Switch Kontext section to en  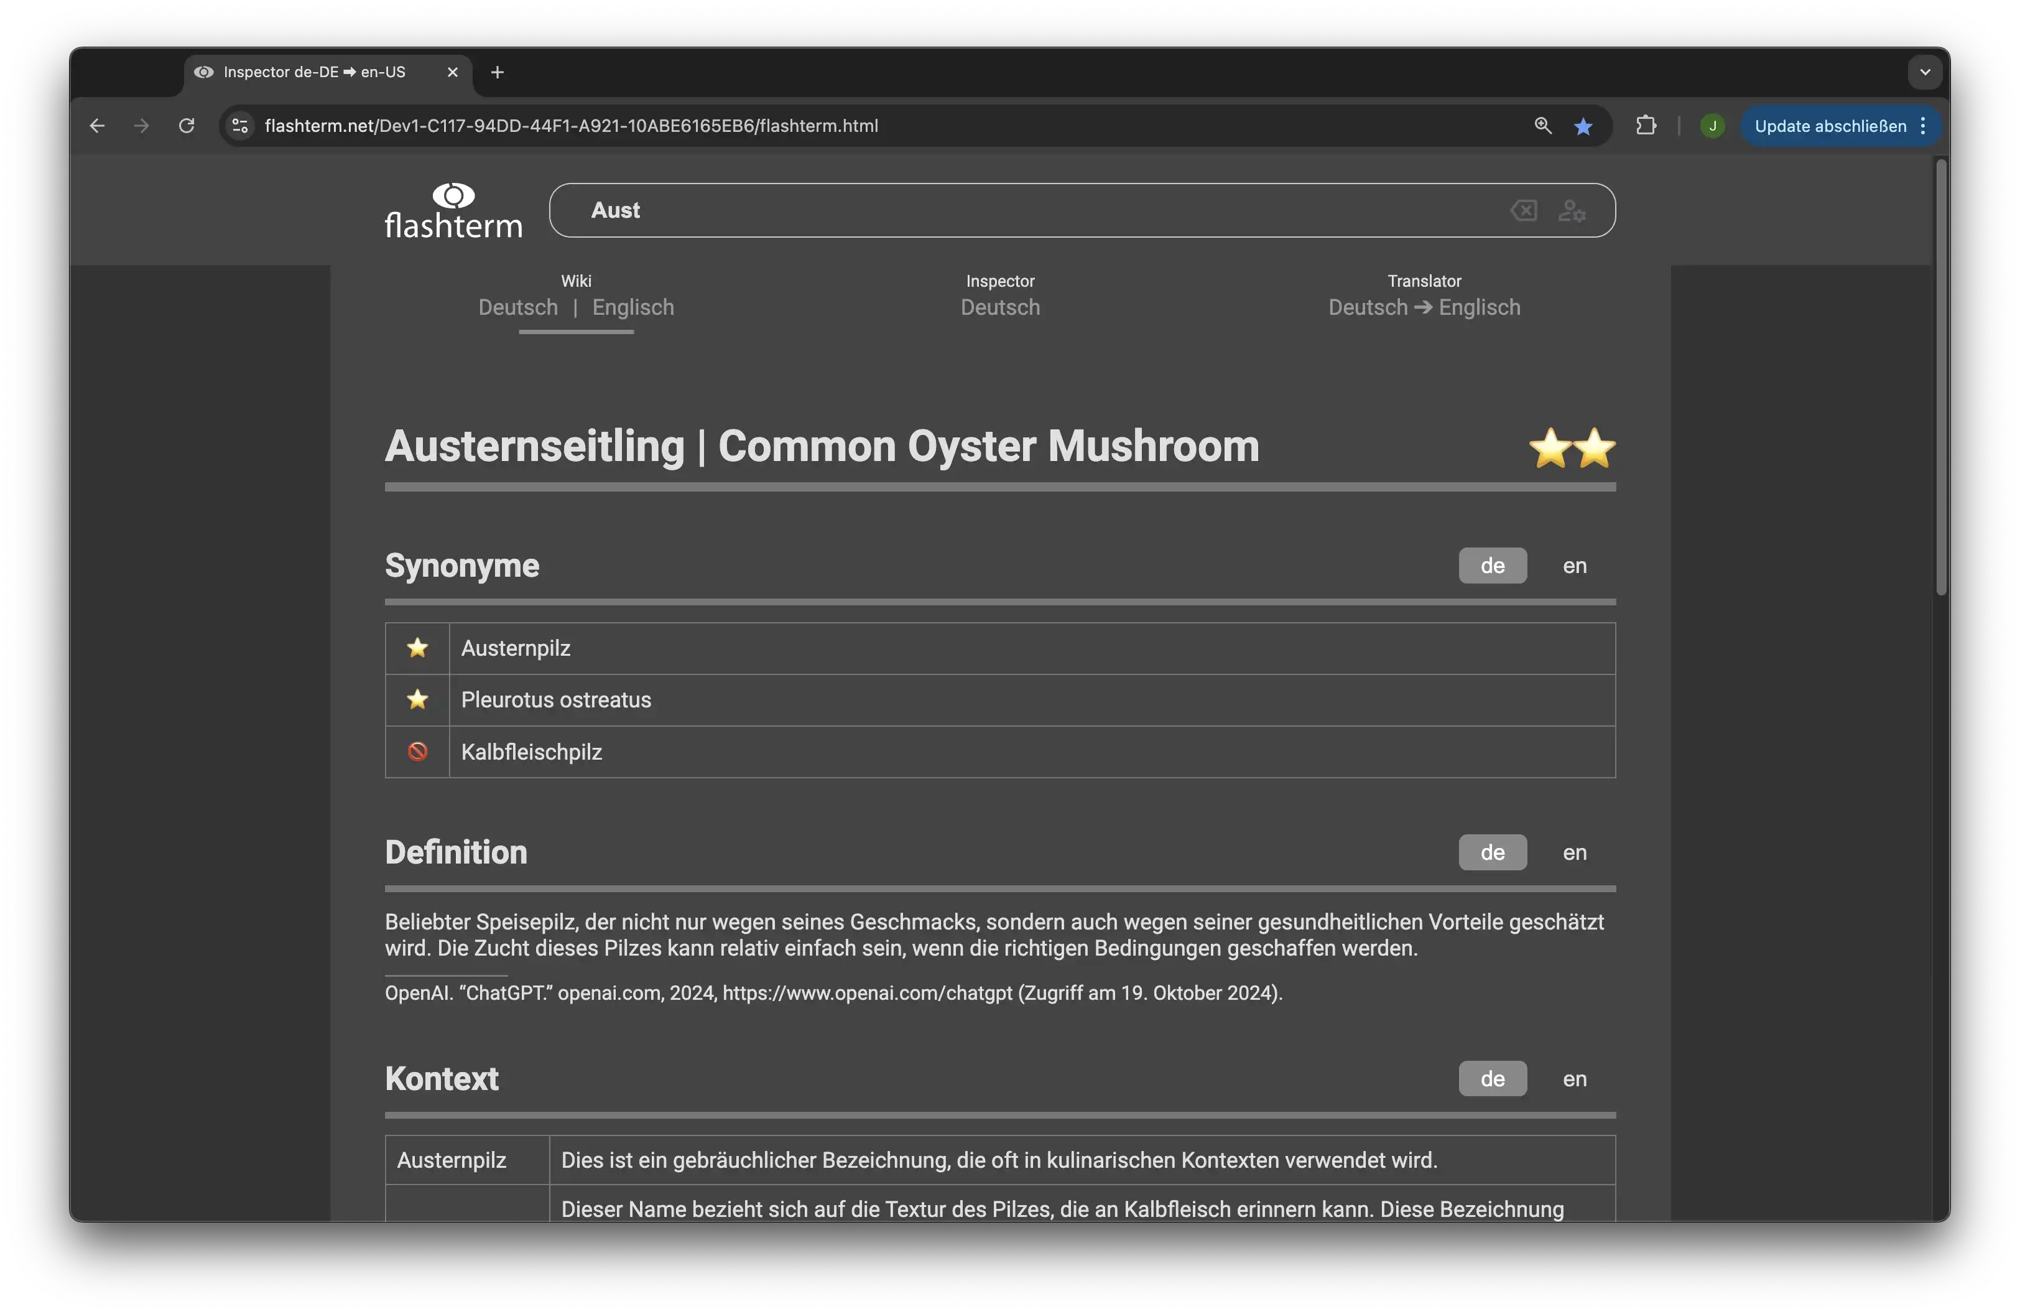tap(1575, 1079)
